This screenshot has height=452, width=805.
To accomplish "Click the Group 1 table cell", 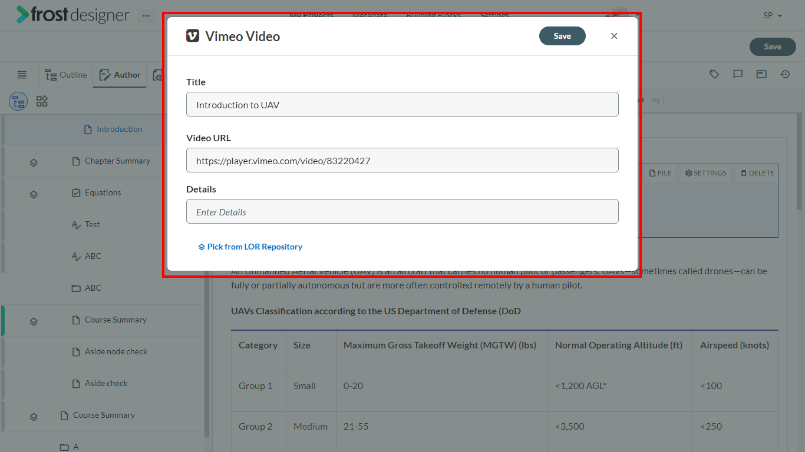I will pyautogui.click(x=258, y=391).
